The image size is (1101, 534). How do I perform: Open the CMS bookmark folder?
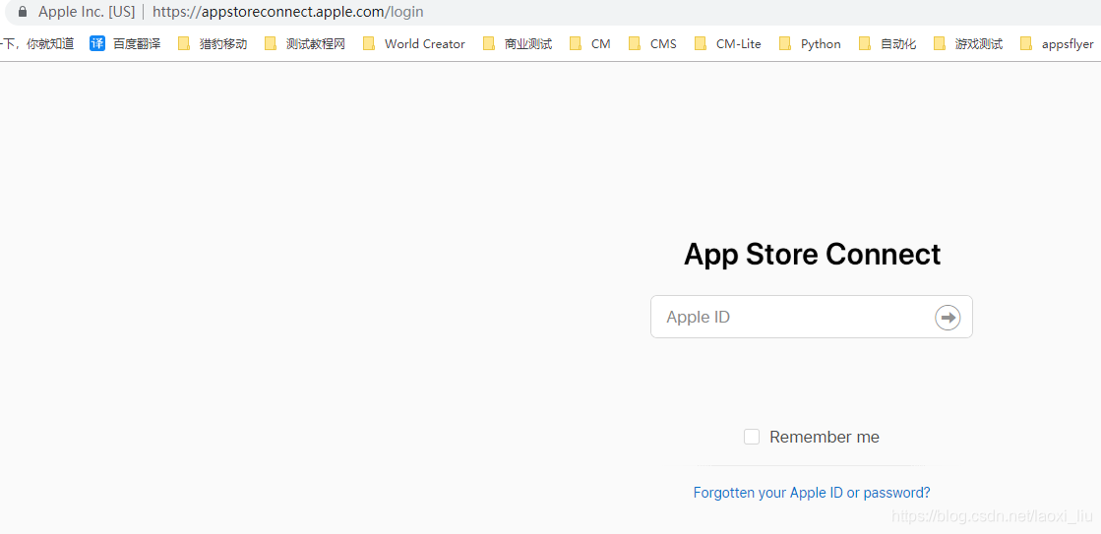pos(653,43)
